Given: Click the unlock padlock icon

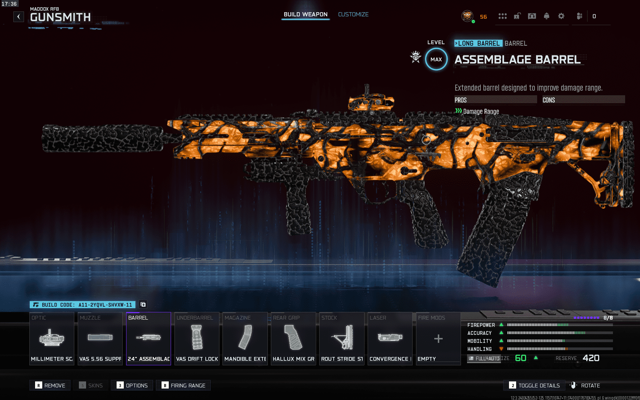Looking at the screenshot, I should 517,16.
